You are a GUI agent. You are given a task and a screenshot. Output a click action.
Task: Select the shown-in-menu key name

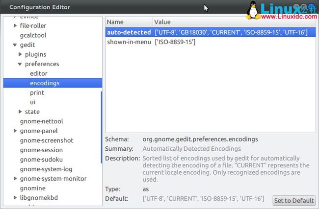coord(129,42)
